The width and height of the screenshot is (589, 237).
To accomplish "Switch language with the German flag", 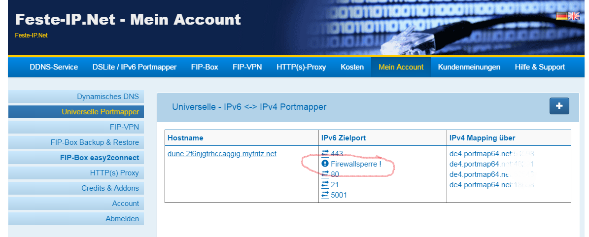I will pos(561,16).
